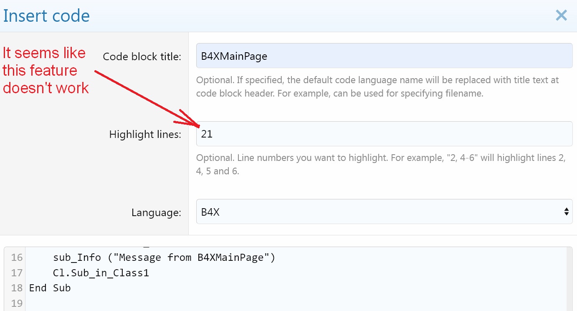
Task: Click the "Highlight lines:" label
Action: coord(145,135)
